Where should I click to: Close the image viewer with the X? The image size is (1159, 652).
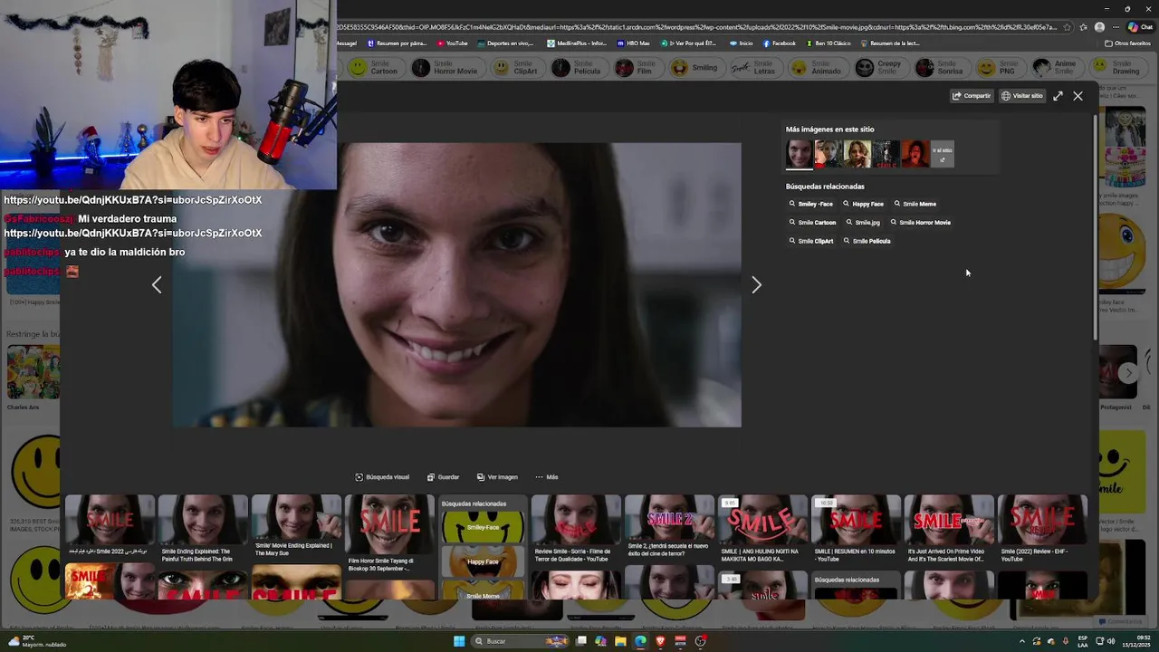coord(1078,95)
